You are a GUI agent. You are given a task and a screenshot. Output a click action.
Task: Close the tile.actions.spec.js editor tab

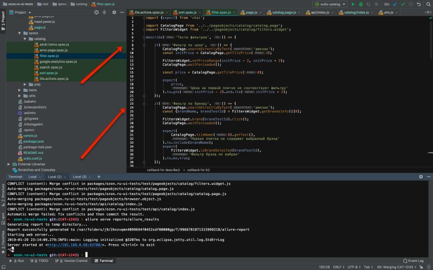click(167, 12)
